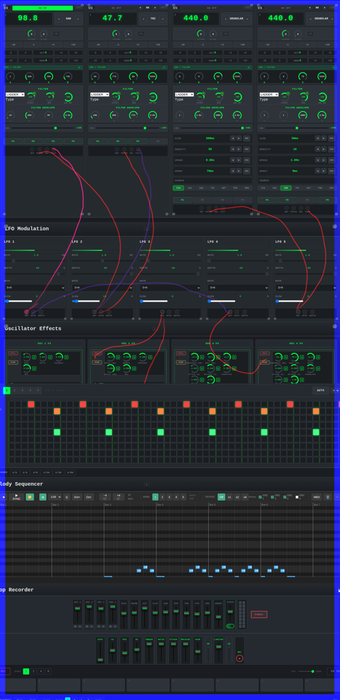Select next waveform arrow right of SAW

[78, 19]
